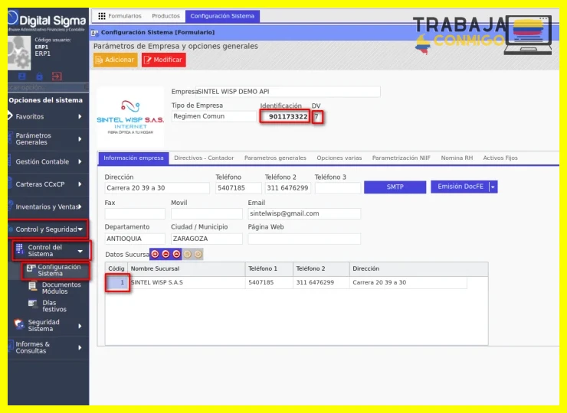The width and height of the screenshot is (567, 413).
Task: Click the empty Movil field
Action: [206, 213]
